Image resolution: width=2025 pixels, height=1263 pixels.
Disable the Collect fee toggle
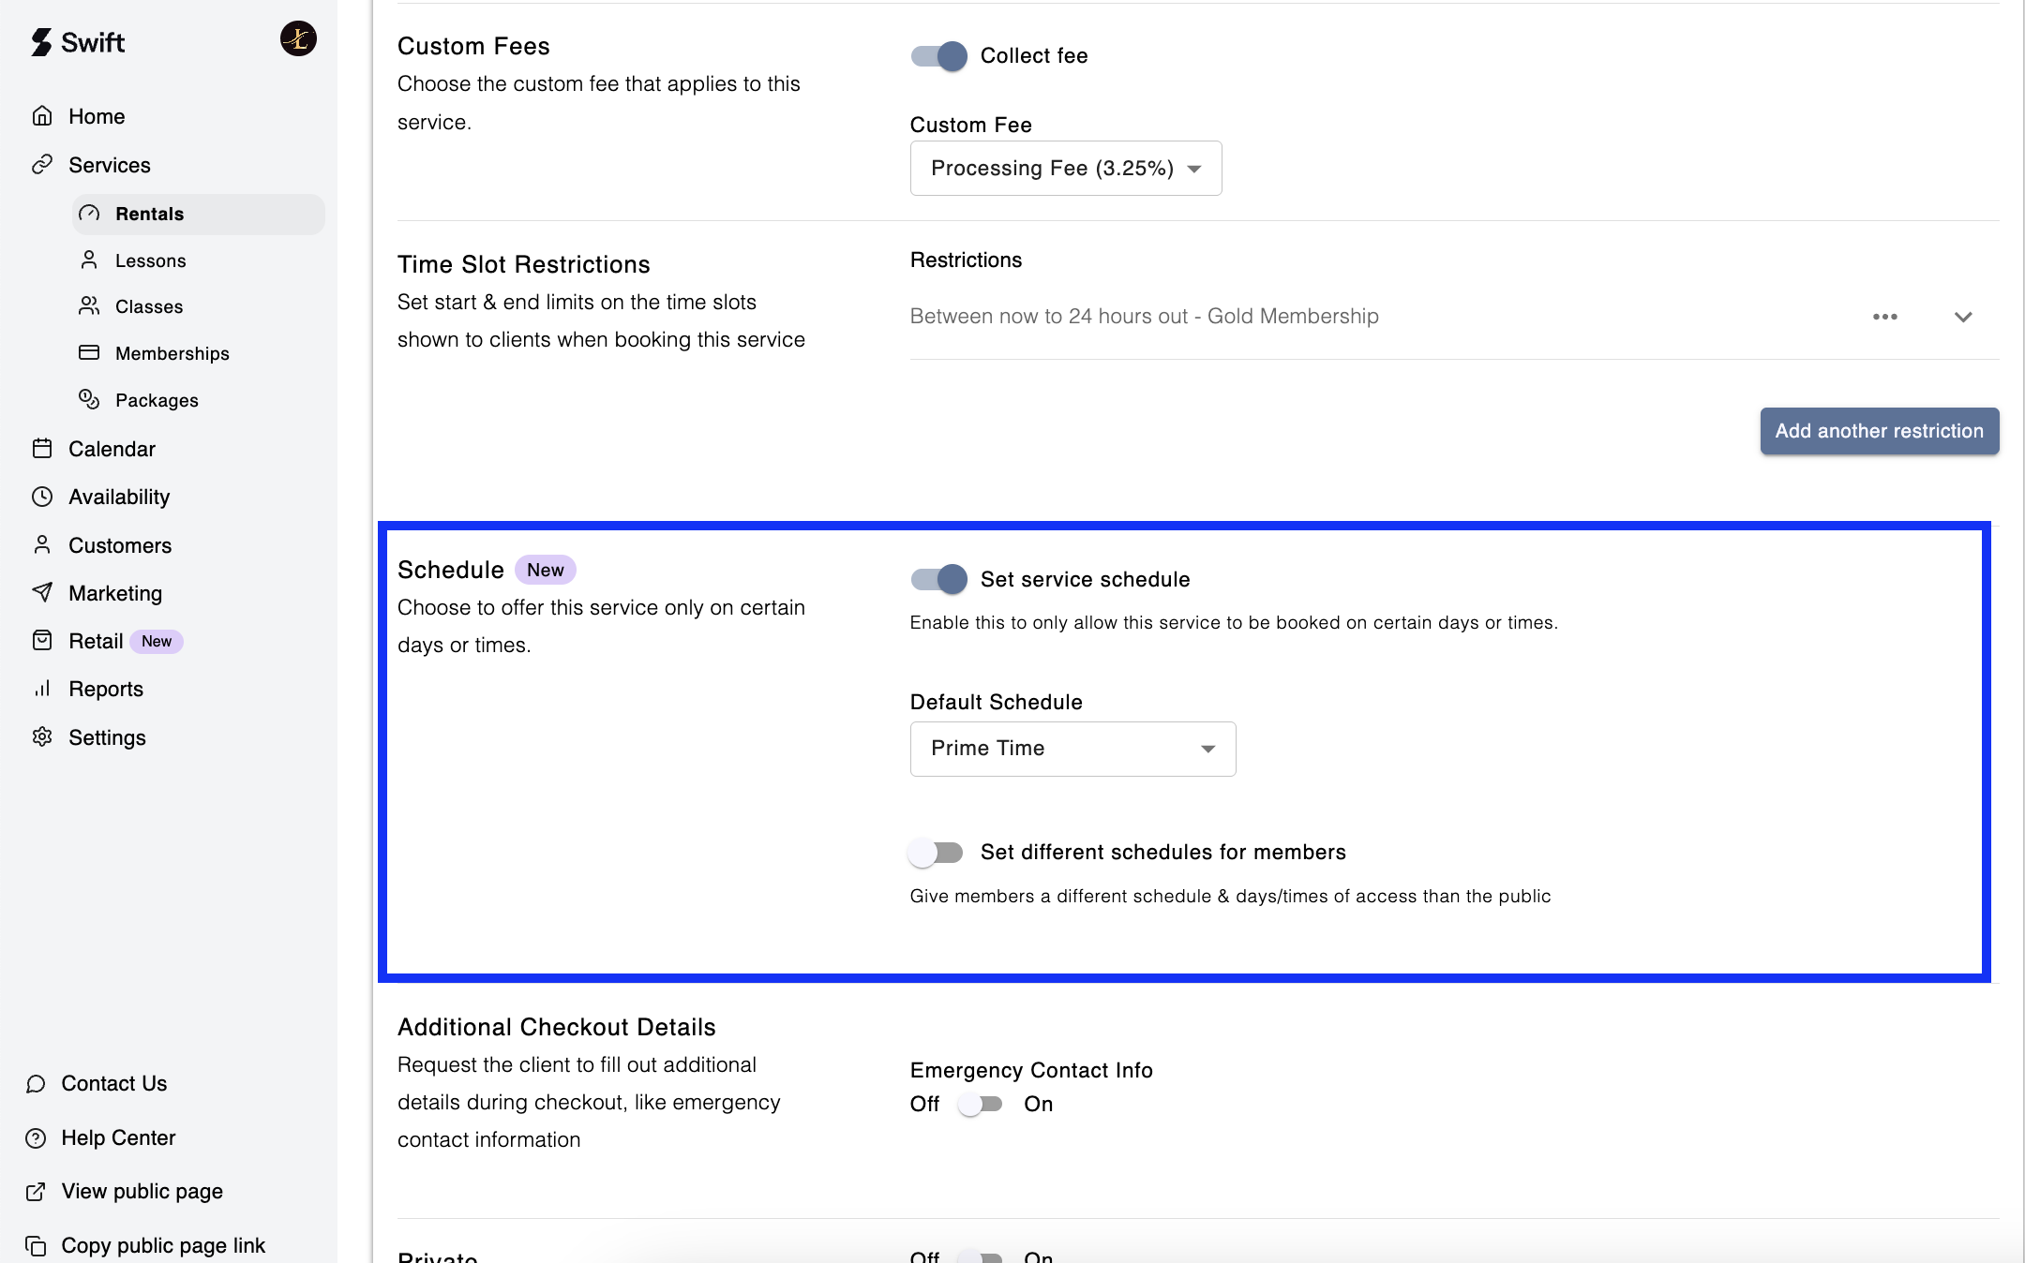[x=938, y=56]
